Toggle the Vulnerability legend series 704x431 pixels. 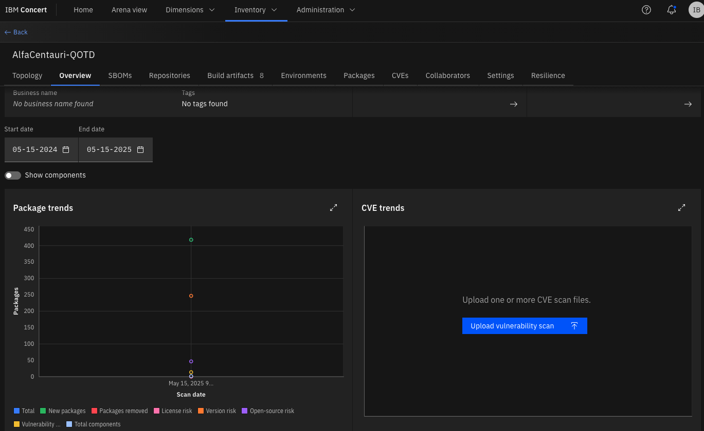(x=37, y=424)
